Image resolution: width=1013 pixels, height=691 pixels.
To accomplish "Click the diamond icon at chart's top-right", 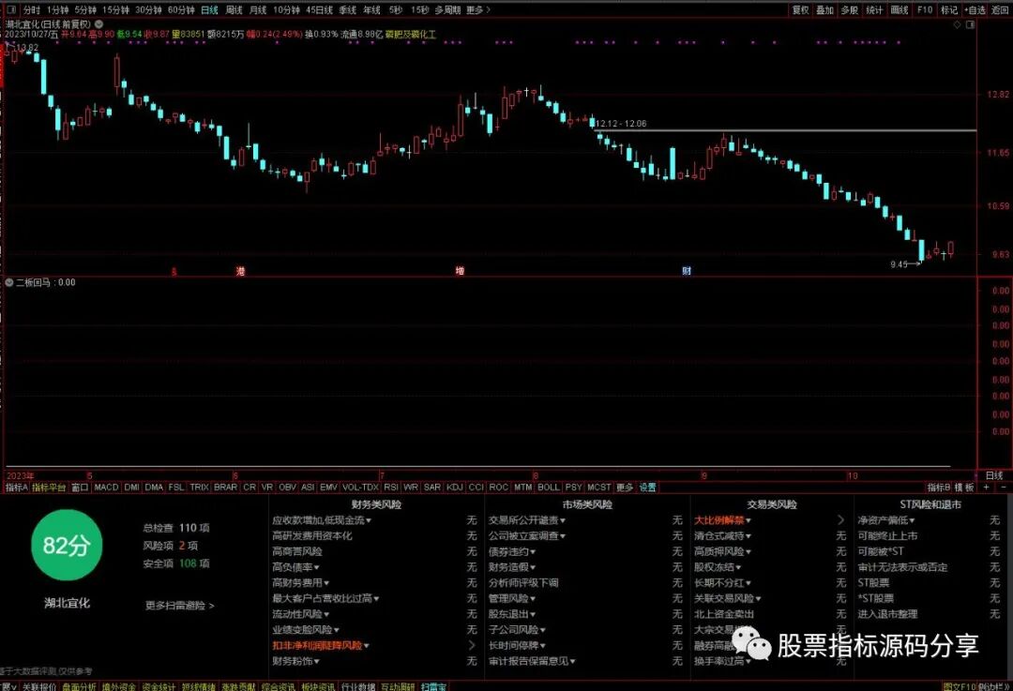I will tap(958, 24).
